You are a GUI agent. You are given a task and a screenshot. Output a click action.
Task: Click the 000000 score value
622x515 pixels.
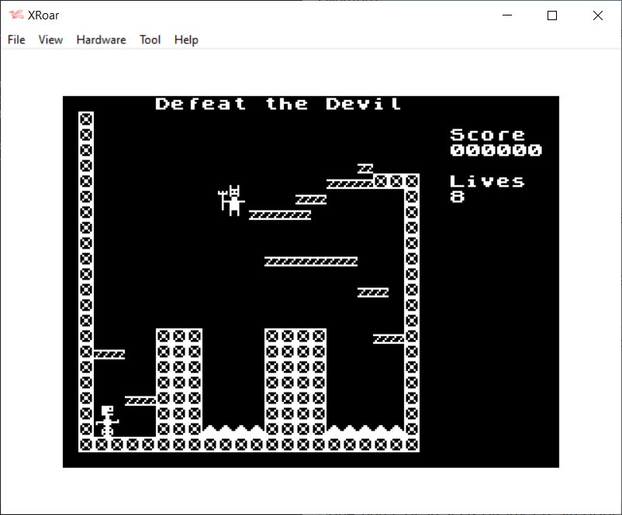pyautogui.click(x=496, y=150)
